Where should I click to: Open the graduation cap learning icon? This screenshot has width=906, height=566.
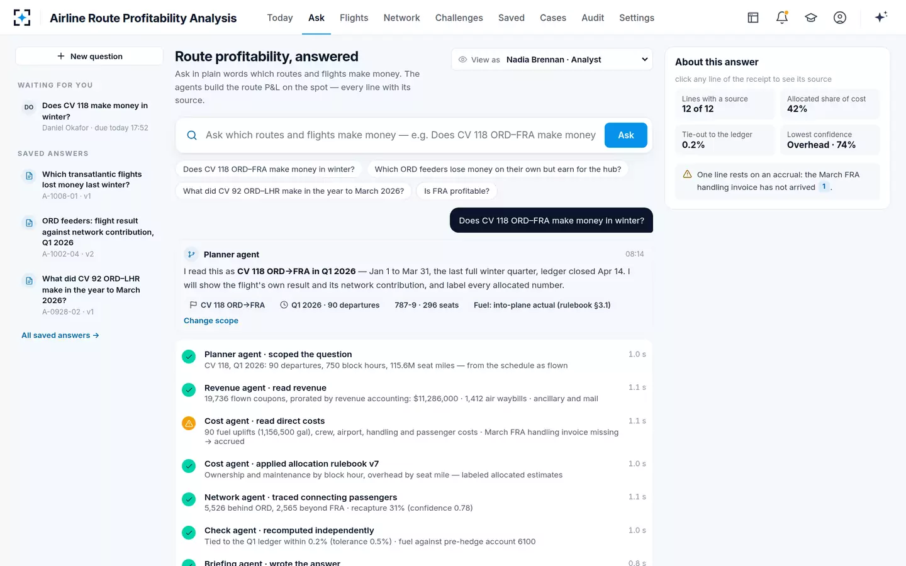click(x=811, y=18)
